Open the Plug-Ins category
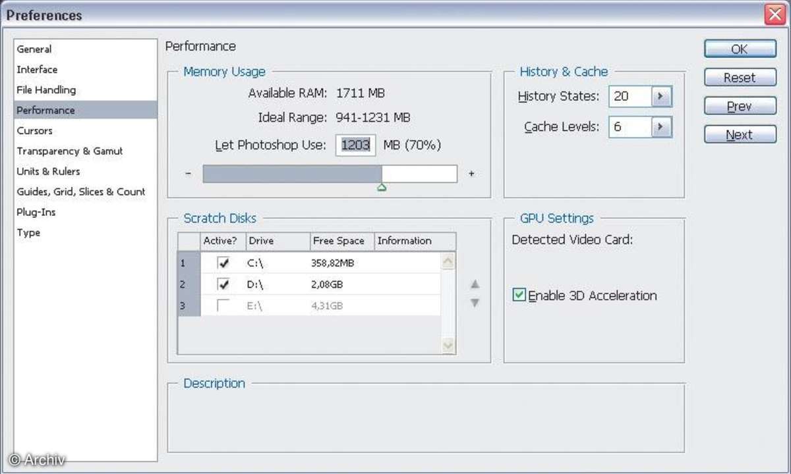 pyautogui.click(x=36, y=213)
